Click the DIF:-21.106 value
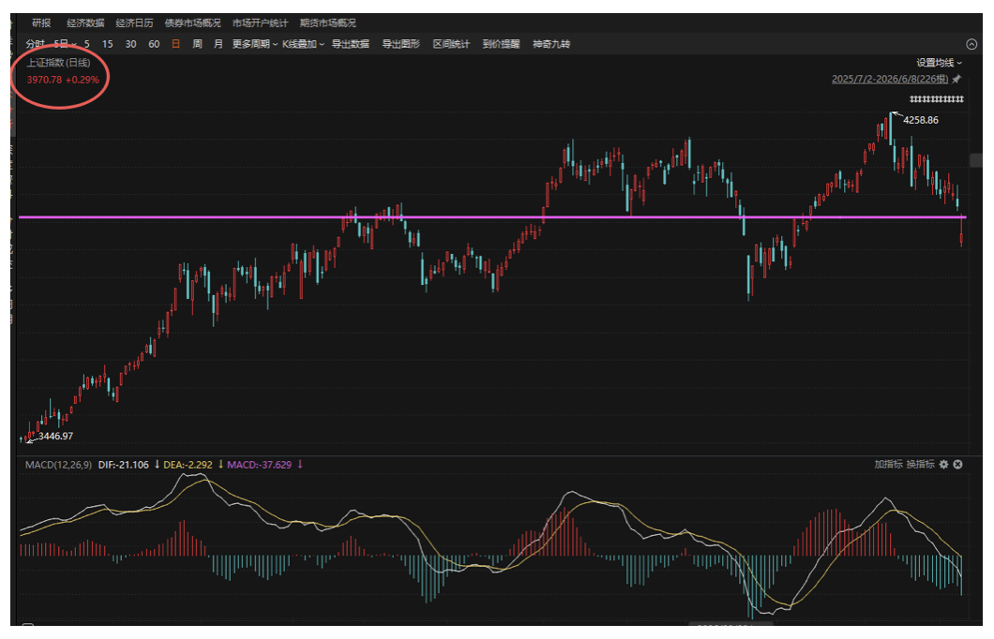This screenshot has width=994, height=639. point(124,465)
